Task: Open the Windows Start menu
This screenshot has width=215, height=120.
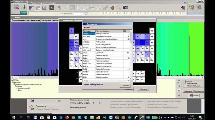Action: click(14, 117)
